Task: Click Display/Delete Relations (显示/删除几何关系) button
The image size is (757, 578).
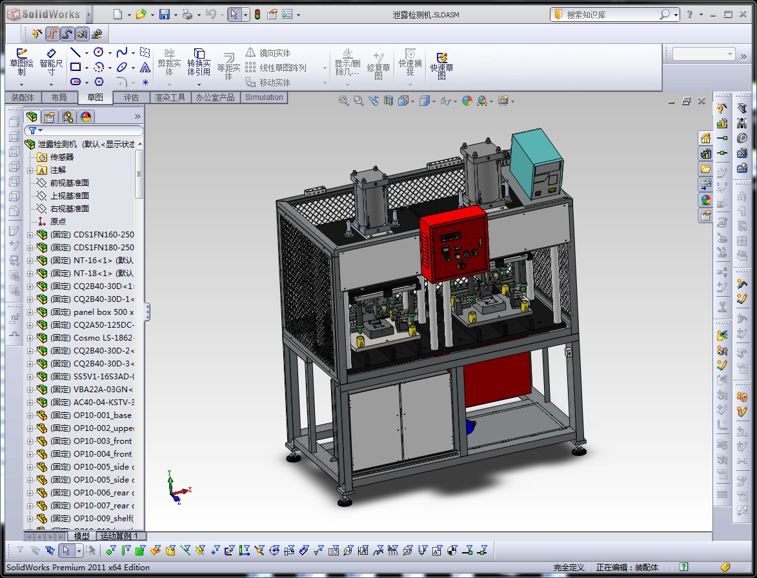Action: tap(348, 63)
